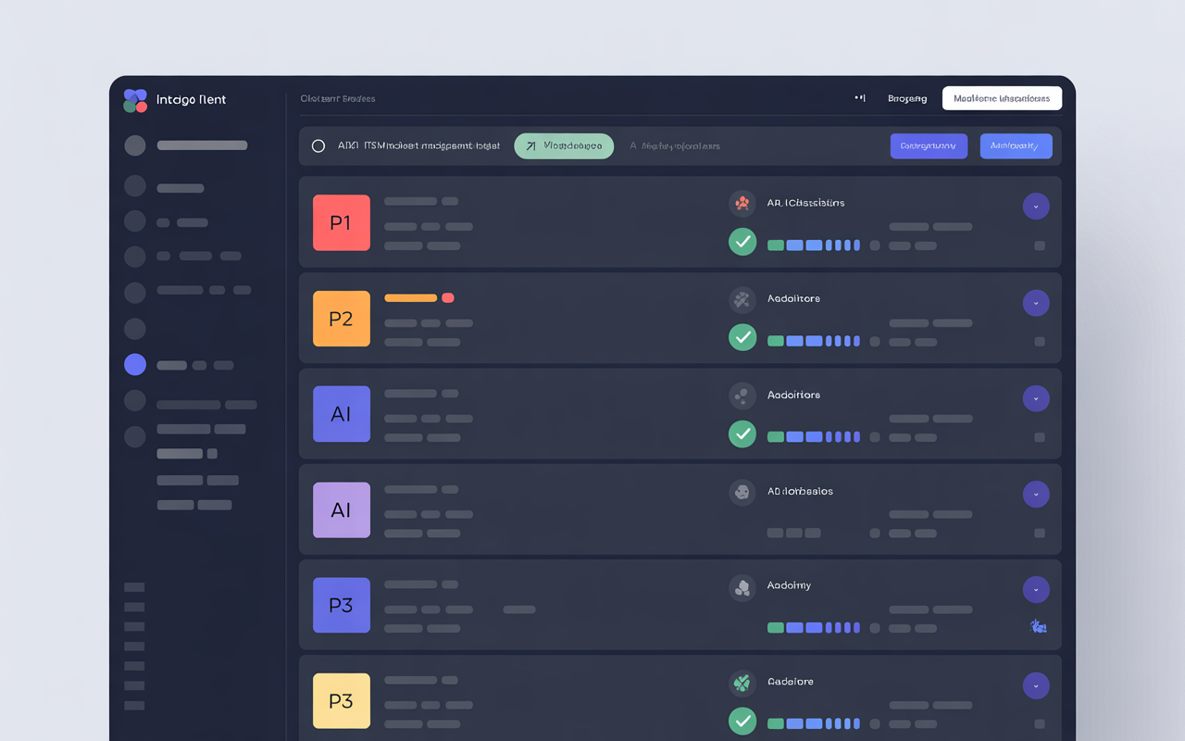
Task: Click the white Machine Interactions button
Action: 1002,97
